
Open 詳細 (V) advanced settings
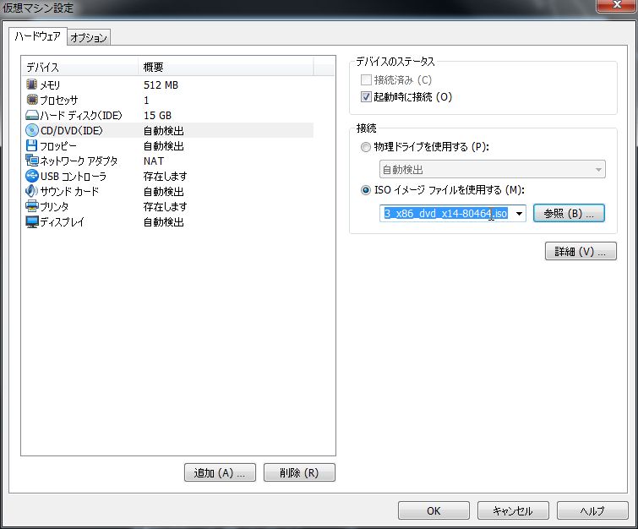click(x=581, y=251)
